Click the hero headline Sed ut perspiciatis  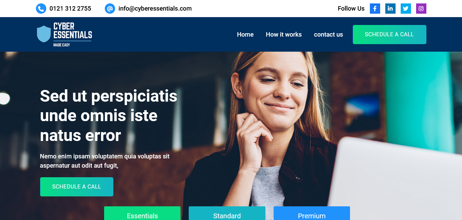pos(109,116)
